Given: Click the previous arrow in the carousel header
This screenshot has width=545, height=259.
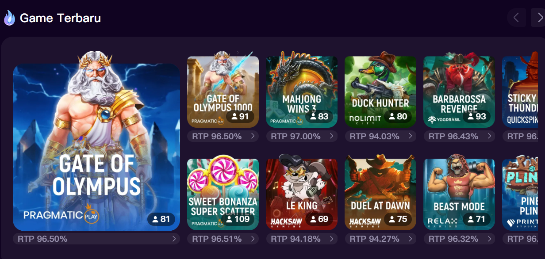Looking at the screenshot, I should tap(516, 18).
